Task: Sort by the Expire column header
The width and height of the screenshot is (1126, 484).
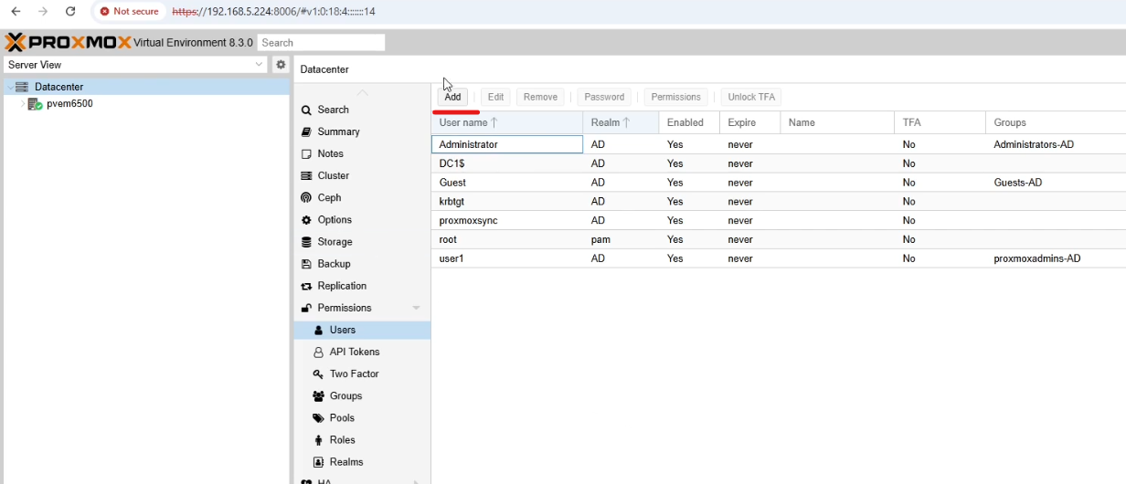Action: coord(749,122)
